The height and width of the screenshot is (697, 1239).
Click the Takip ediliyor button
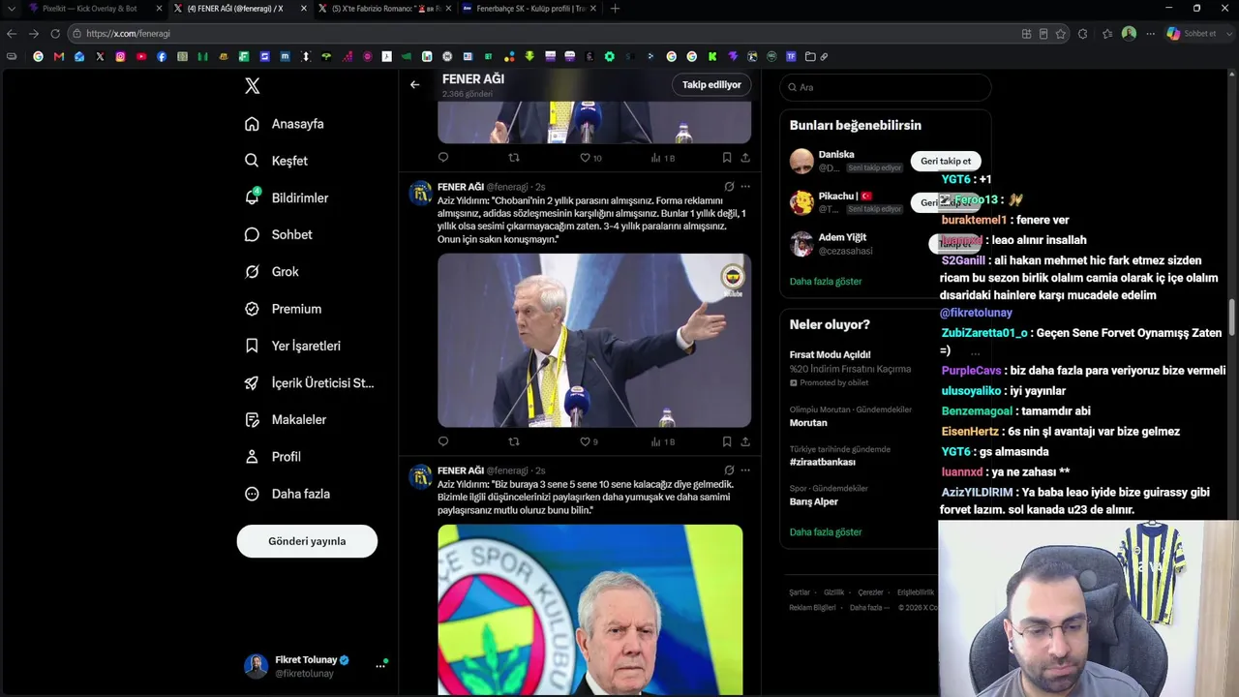[x=711, y=84]
